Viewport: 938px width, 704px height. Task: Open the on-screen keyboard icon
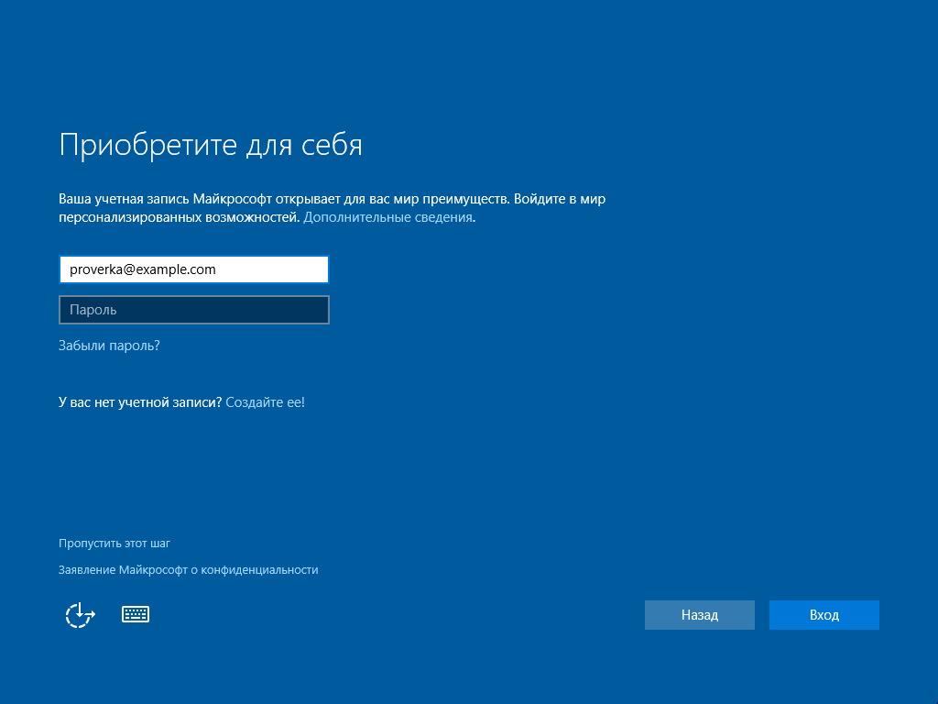(x=136, y=614)
